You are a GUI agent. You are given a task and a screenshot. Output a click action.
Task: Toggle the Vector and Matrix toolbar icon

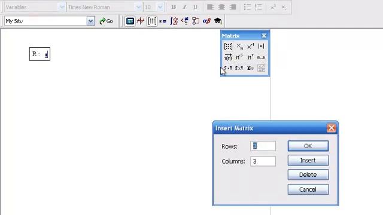click(x=152, y=21)
